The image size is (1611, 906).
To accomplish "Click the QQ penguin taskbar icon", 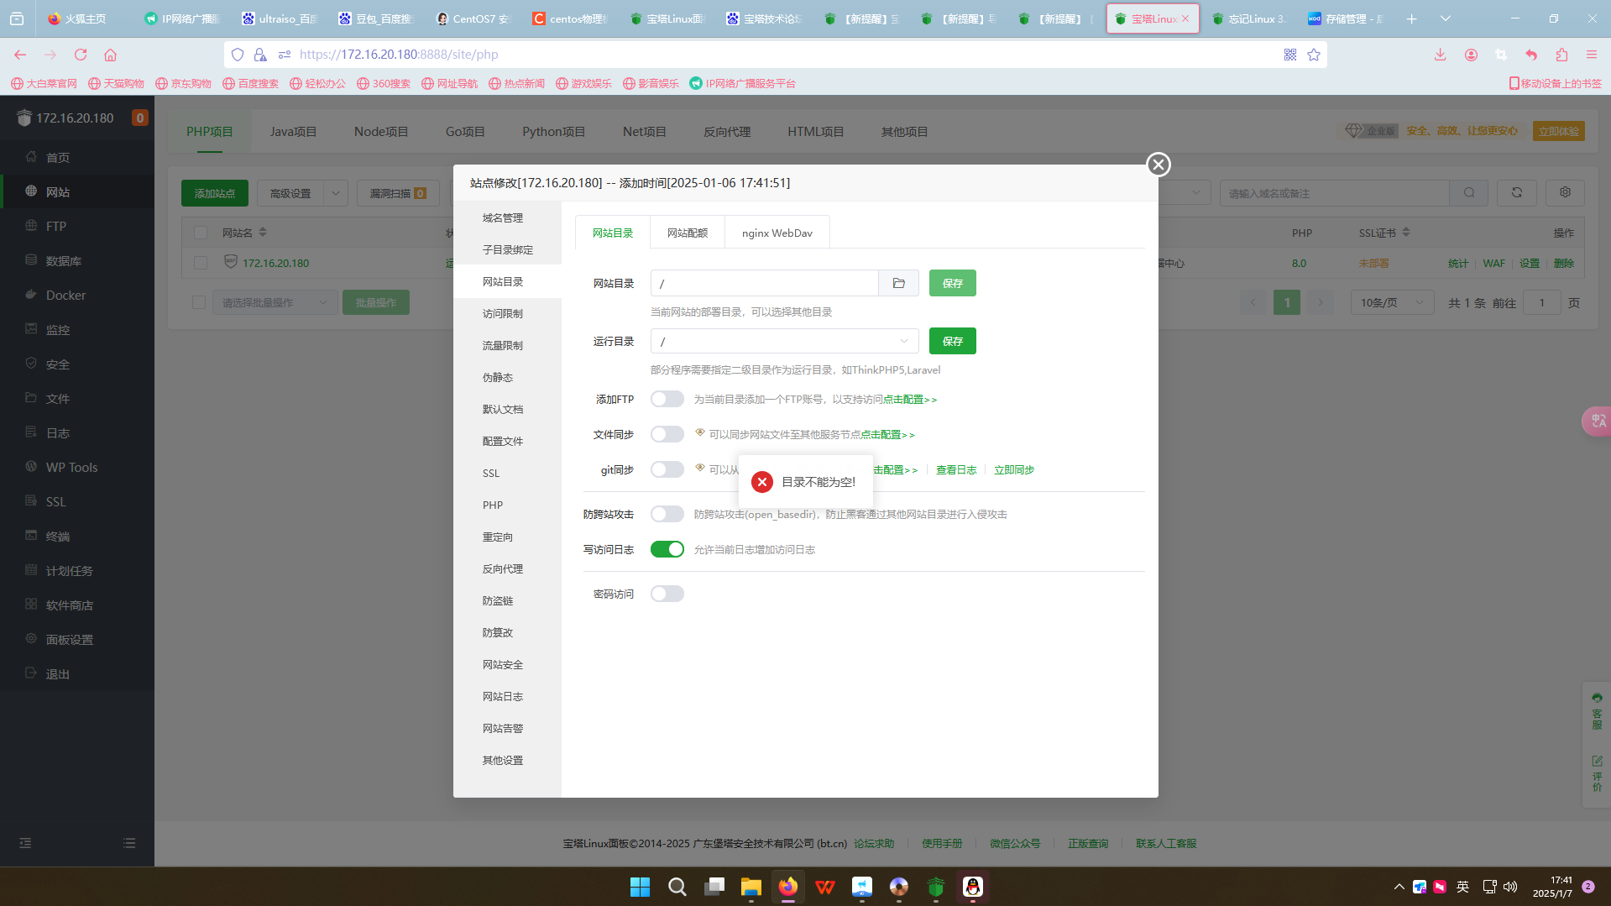I will pos(972,887).
